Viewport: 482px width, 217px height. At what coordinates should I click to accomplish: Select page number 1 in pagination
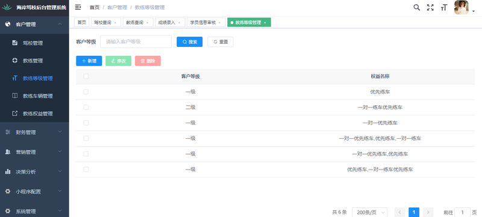414,212
